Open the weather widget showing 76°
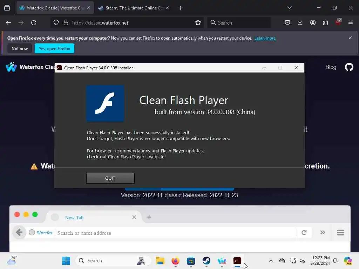The image size is (359, 269). pyautogui.click(x=12, y=261)
